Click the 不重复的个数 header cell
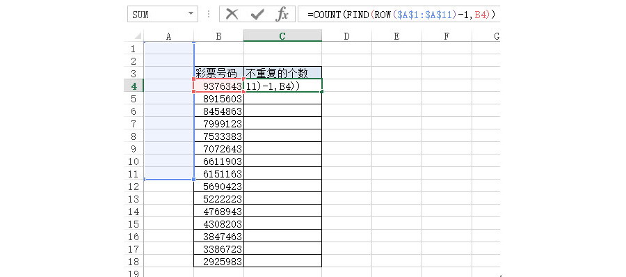 [x=282, y=73]
